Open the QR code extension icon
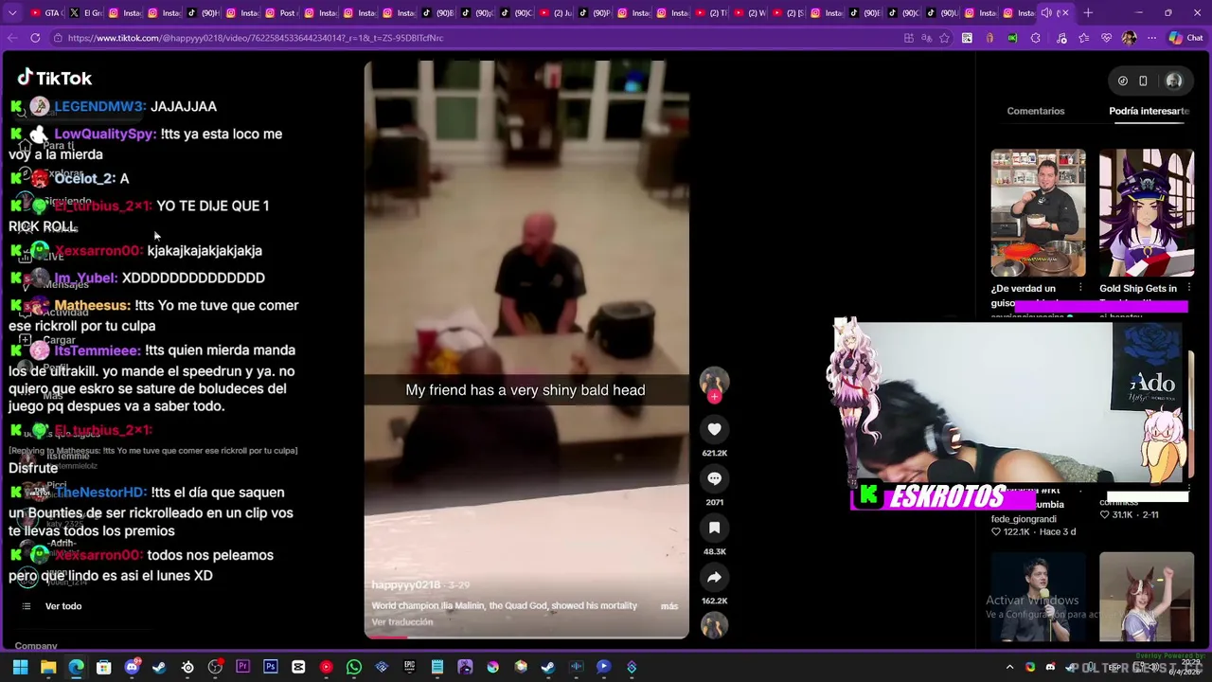1212x682 pixels. [x=967, y=38]
